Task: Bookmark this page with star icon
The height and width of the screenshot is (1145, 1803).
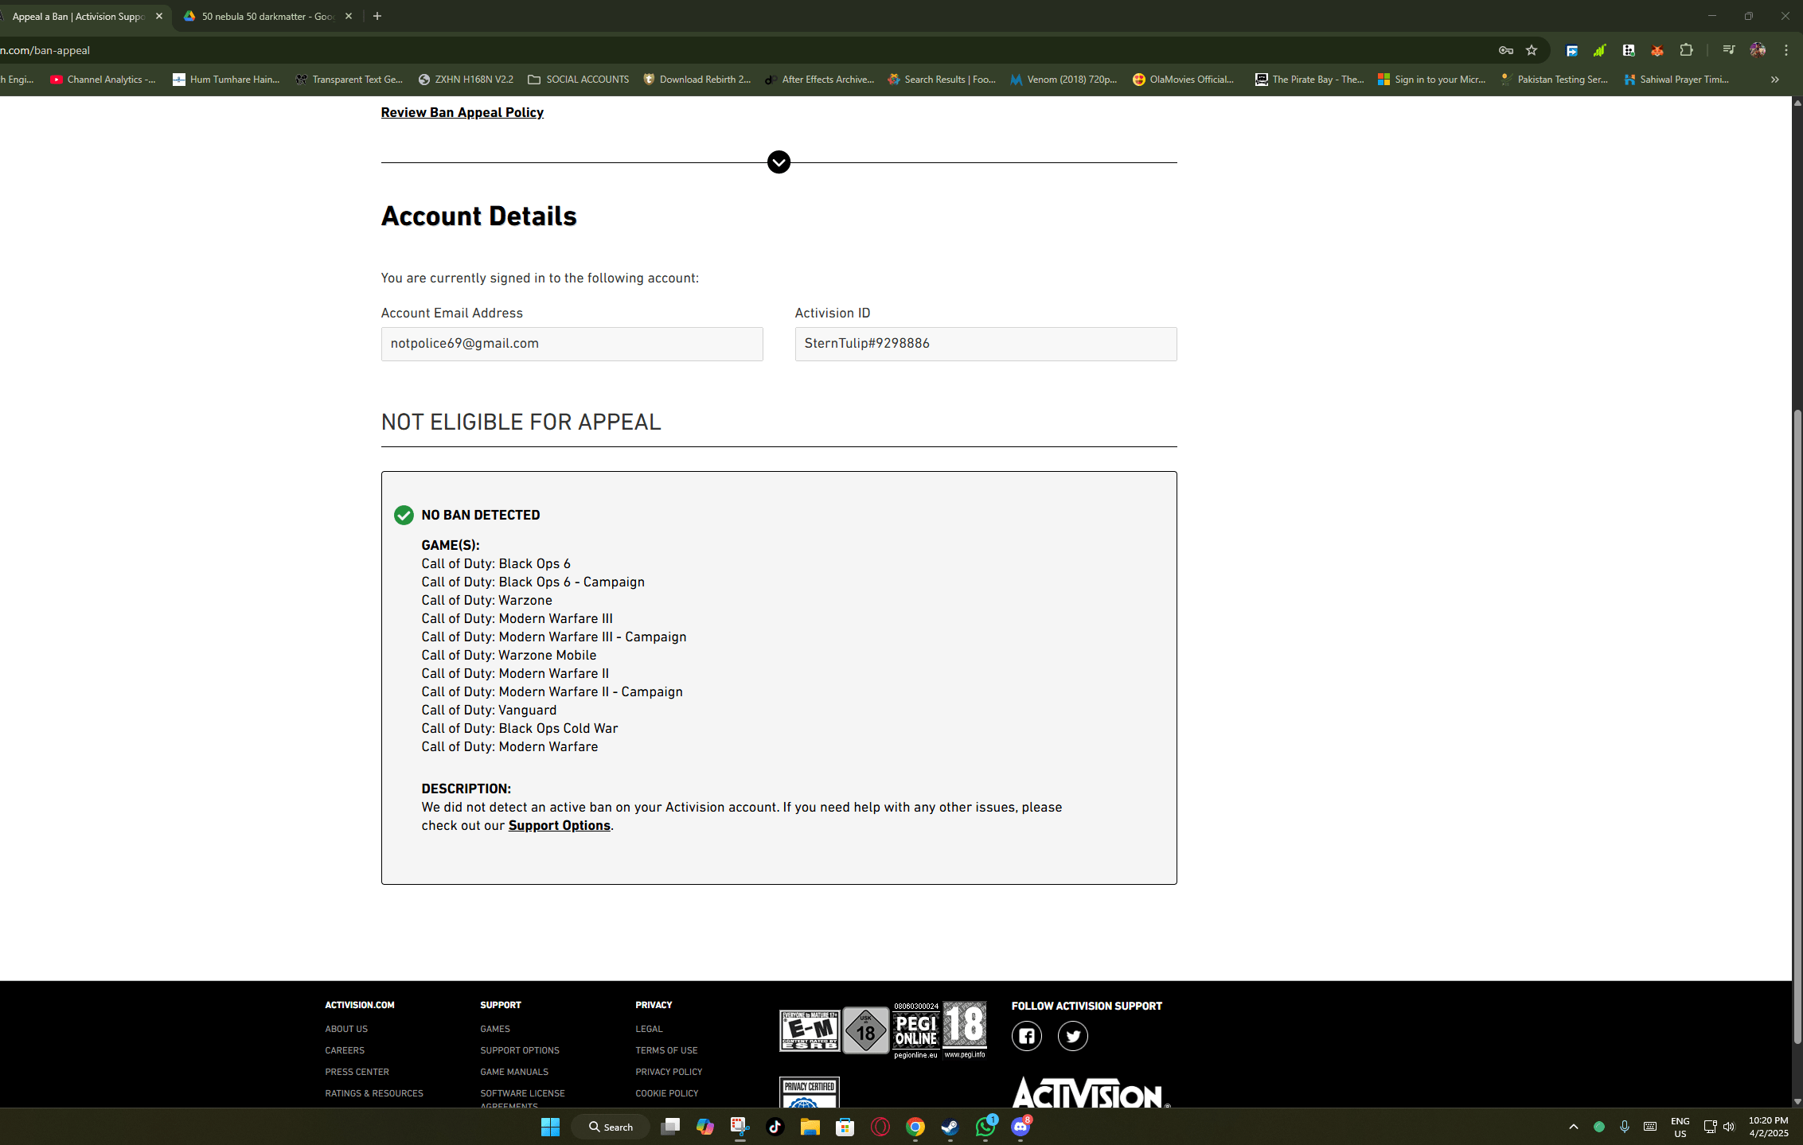Action: point(1531,50)
